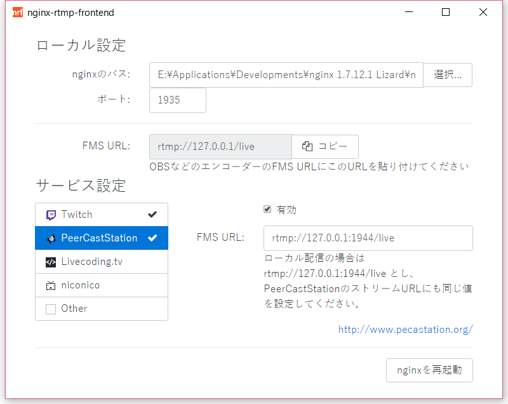Click the checkmark next to Twitch
The width and height of the screenshot is (508, 404).
[x=152, y=215]
